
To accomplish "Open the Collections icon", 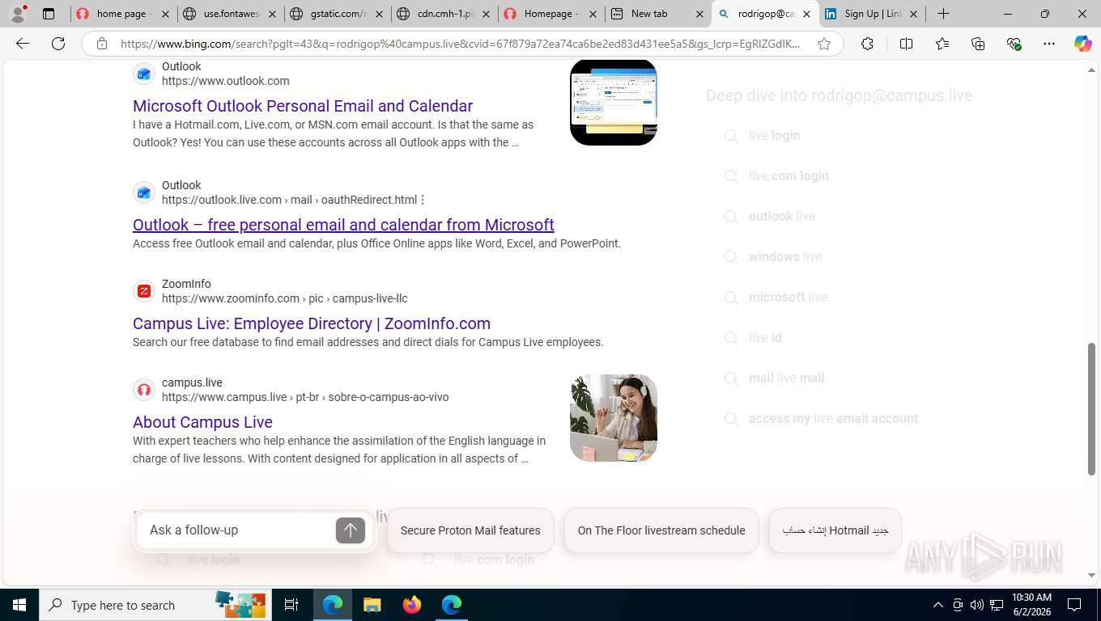I will point(978,44).
